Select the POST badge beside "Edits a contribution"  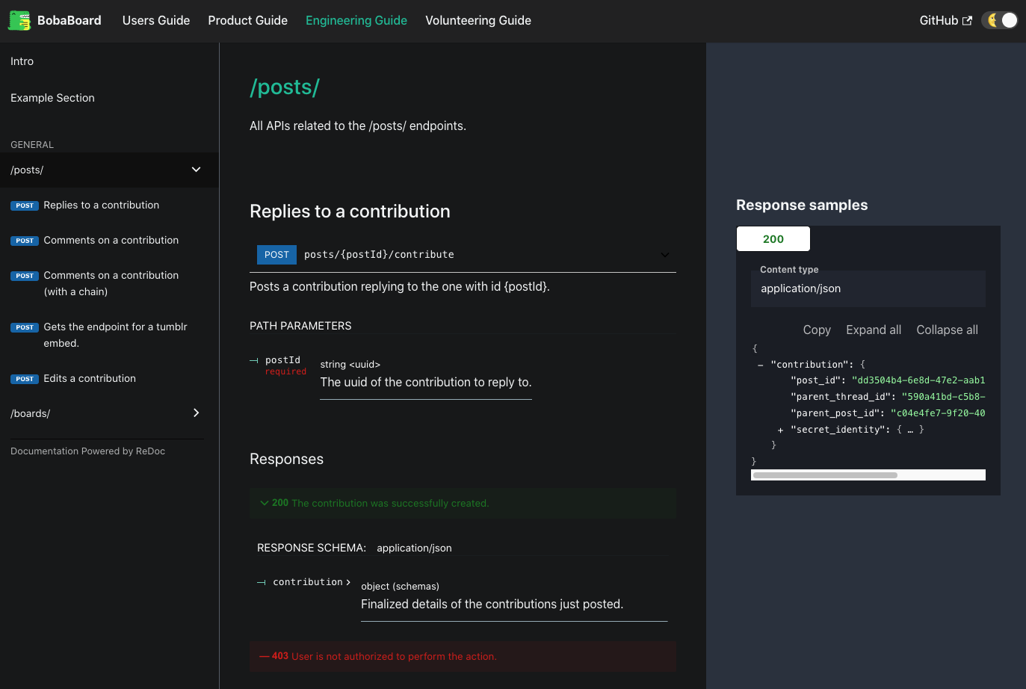pos(25,379)
